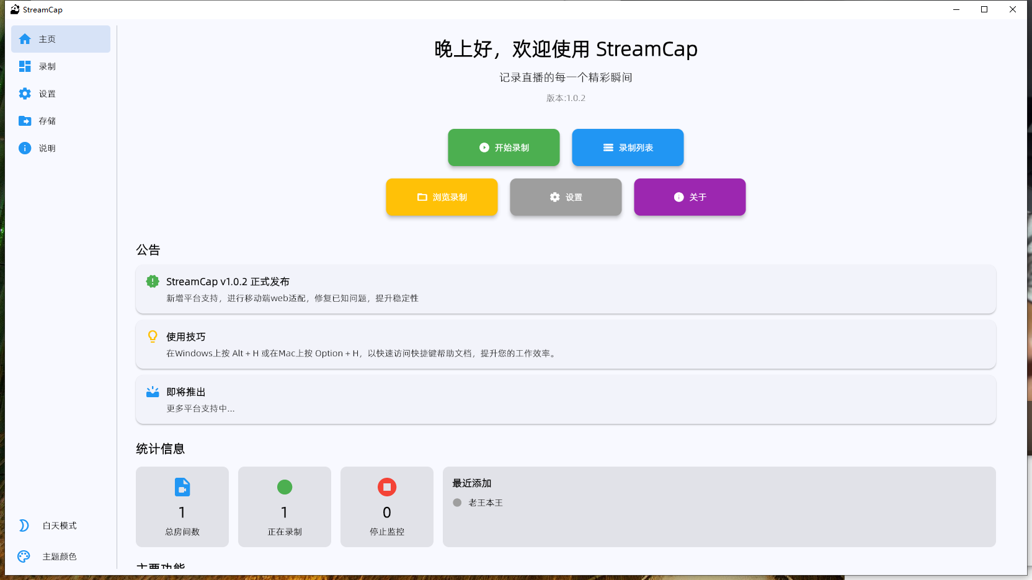The width and height of the screenshot is (1032, 580).
Task: Open the 录制列表 recording list
Action: click(x=627, y=147)
